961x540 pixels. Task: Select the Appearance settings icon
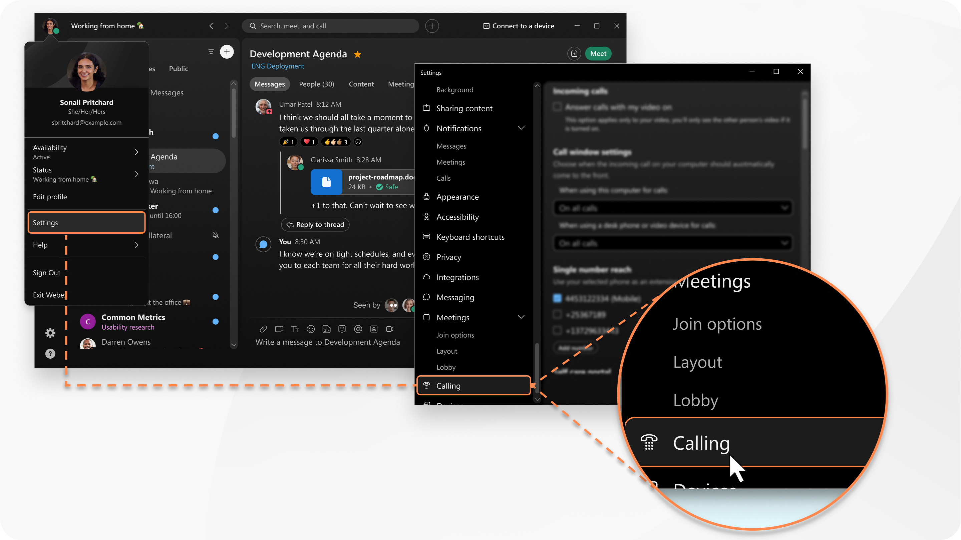click(428, 196)
